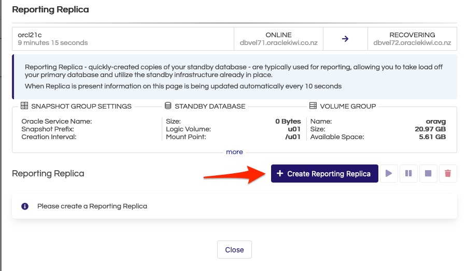Click the "Please create a Reporting Replica" message
Image resolution: width=467 pixels, height=271 pixels.
click(92, 206)
